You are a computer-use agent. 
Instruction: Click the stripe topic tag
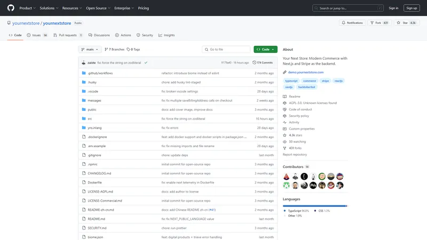coord(325,81)
